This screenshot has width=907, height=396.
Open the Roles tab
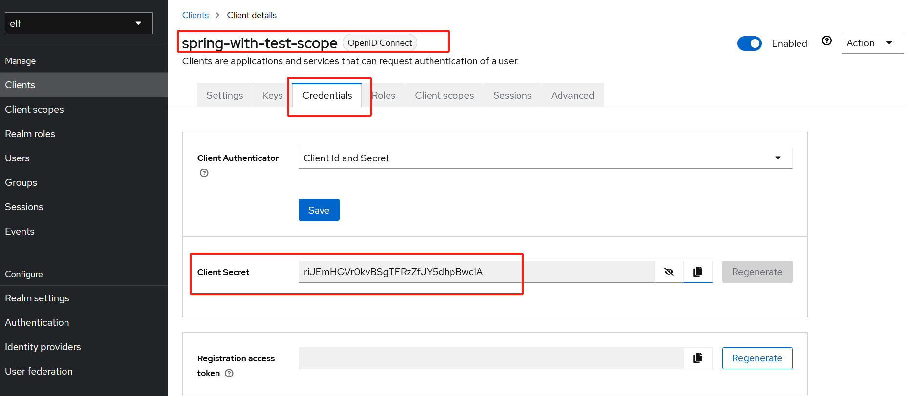coord(384,95)
